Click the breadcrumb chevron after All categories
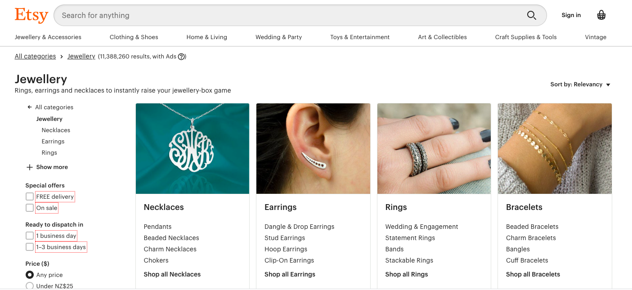632x290 pixels. (x=62, y=57)
